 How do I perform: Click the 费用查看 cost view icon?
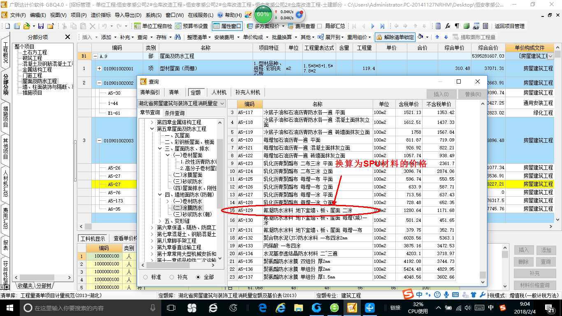291,26
